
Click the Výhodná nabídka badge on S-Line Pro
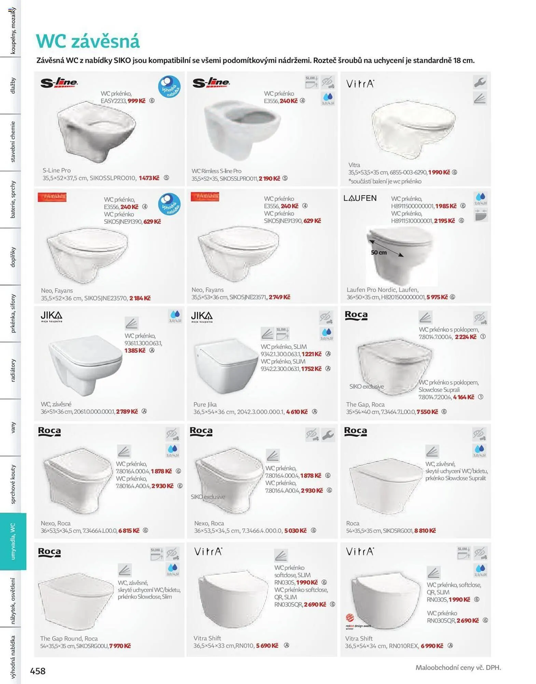(x=169, y=87)
